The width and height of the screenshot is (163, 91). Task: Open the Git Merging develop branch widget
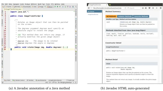tap(65, 82)
